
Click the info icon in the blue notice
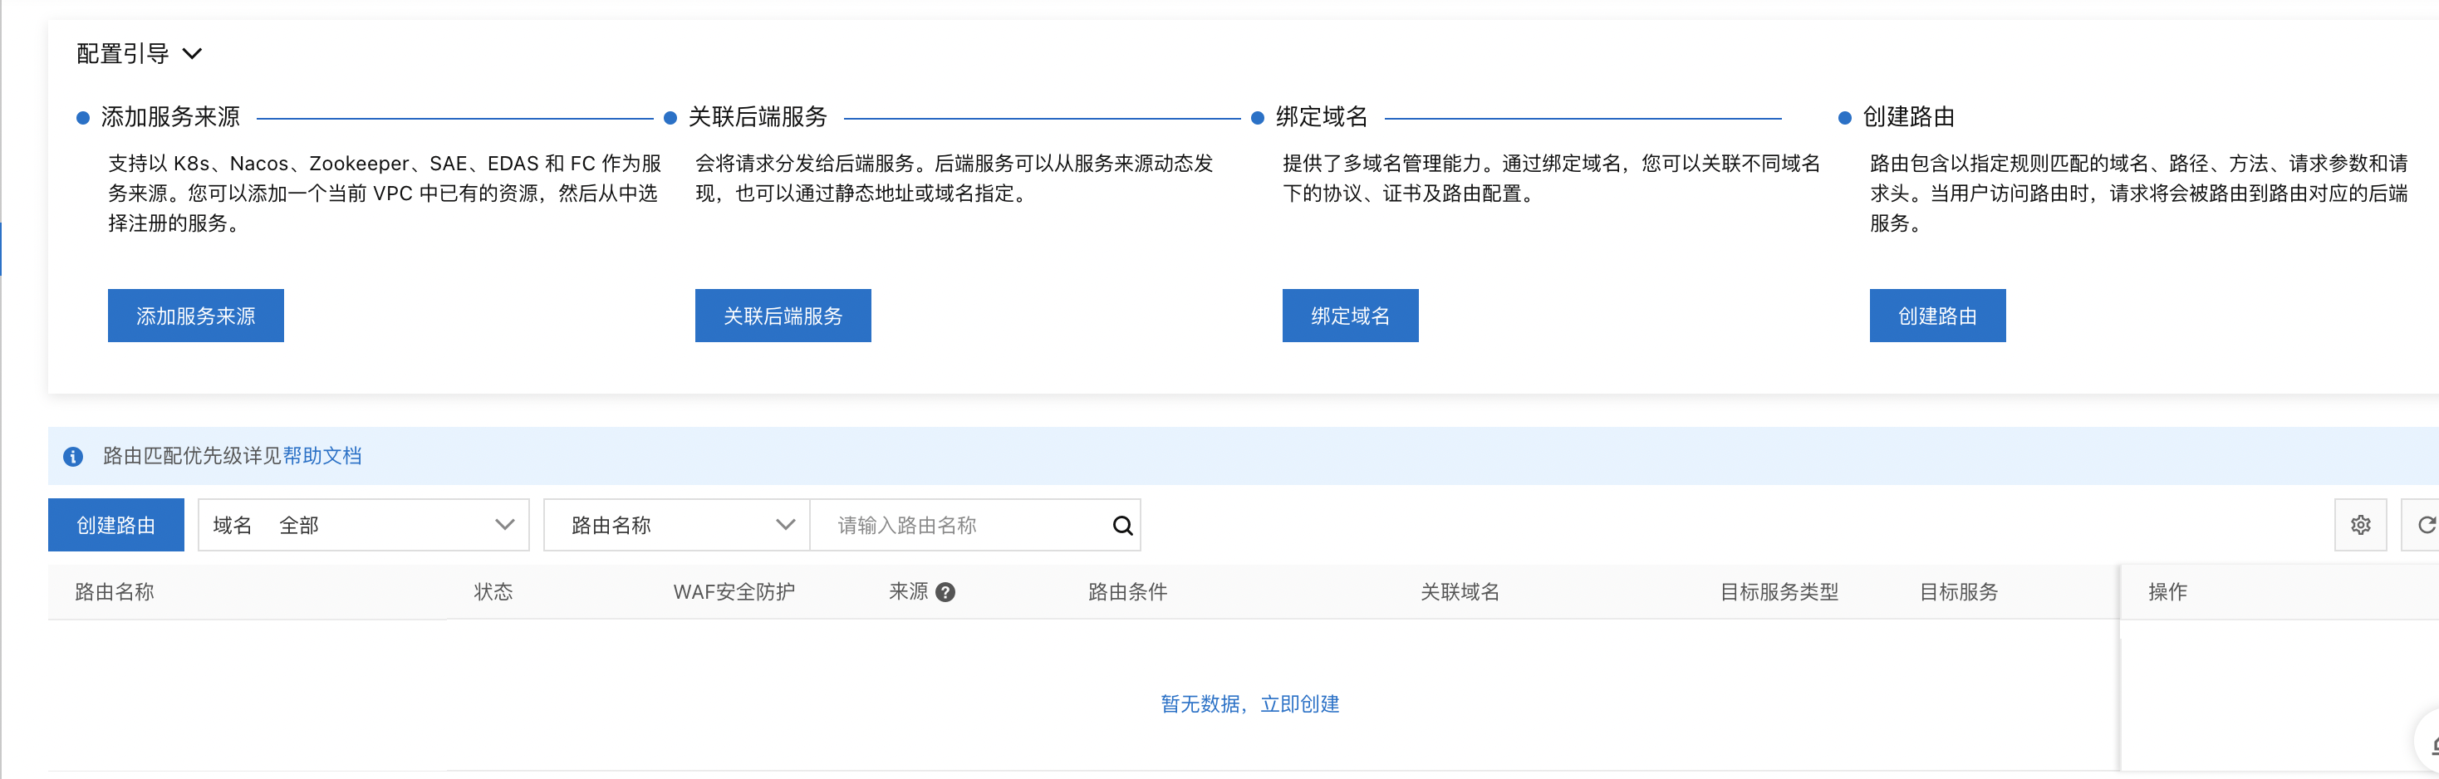pyautogui.click(x=73, y=457)
